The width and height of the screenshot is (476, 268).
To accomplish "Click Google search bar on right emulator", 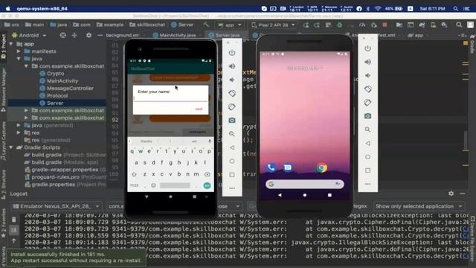I will tap(304, 184).
